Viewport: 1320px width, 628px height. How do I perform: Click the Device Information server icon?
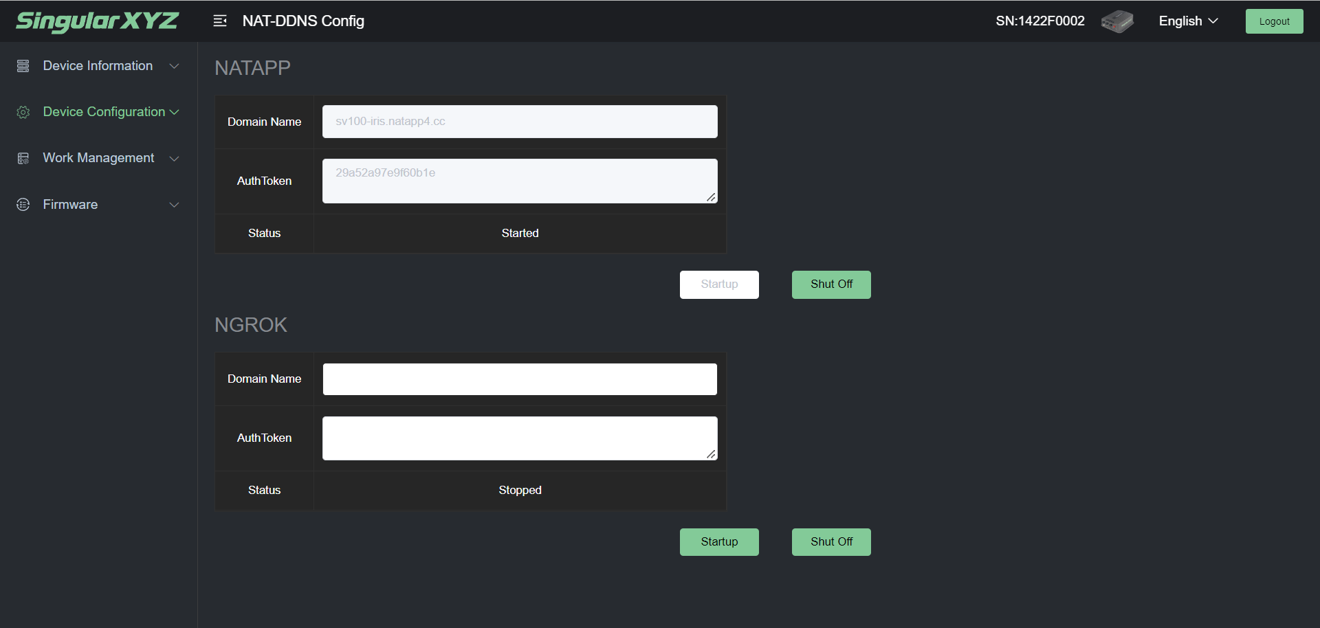(x=23, y=66)
